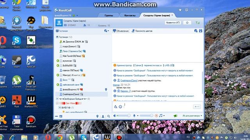Open Total Commander desktop shortcut
250x140 pixels.
pyautogui.click(x=16, y=122)
